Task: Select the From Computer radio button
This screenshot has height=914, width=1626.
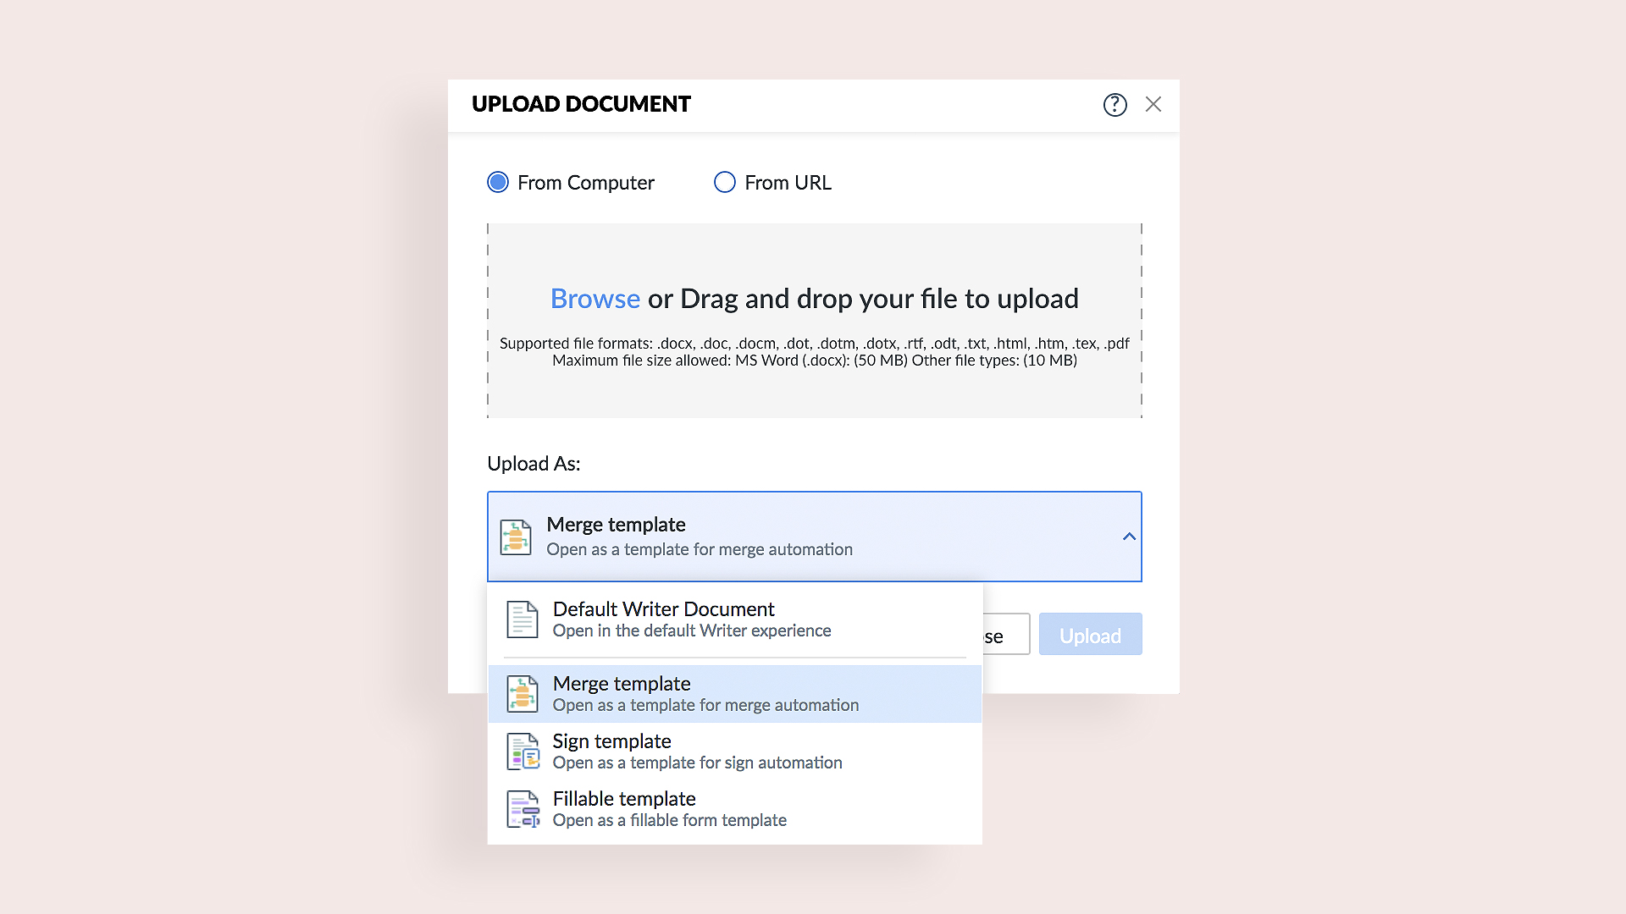Action: (498, 183)
